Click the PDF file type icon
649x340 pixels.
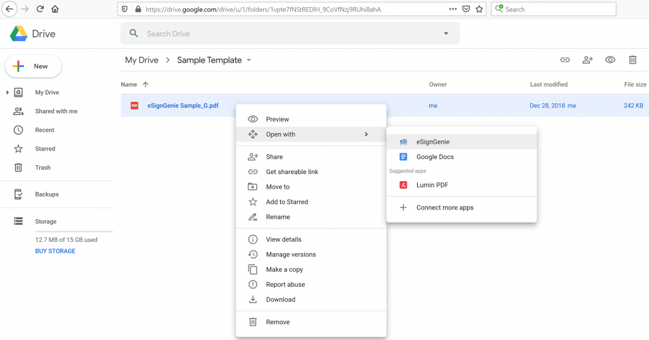(x=134, y=106)
